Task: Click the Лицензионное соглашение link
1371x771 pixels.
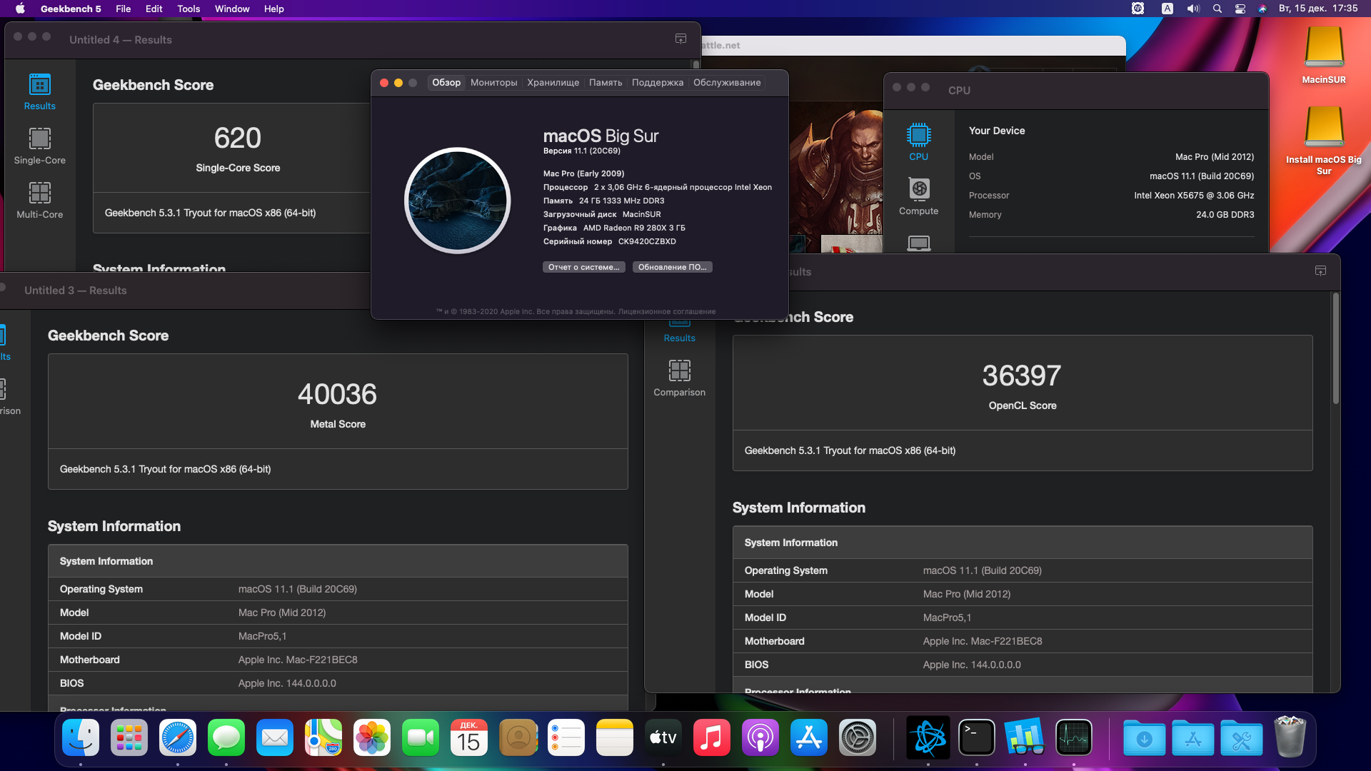Action: [x=667, y=312]
